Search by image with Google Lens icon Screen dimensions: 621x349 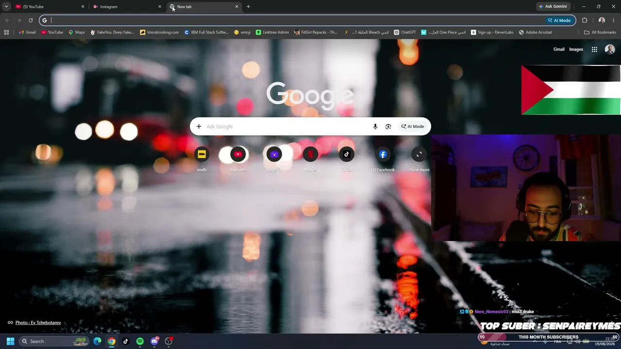tap(388, 127)
